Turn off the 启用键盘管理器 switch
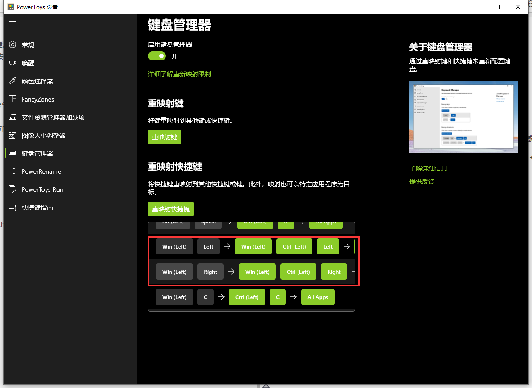532x388 pixels. point(157,56)
